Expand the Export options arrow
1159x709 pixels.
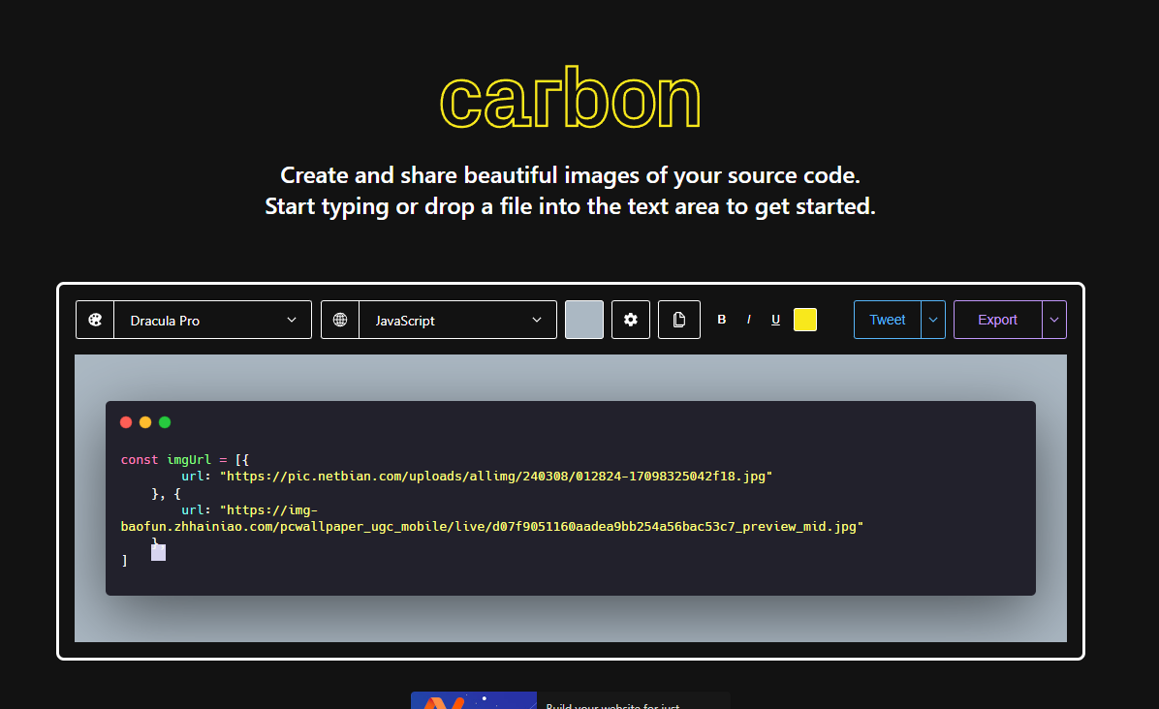pos(1054,320)
